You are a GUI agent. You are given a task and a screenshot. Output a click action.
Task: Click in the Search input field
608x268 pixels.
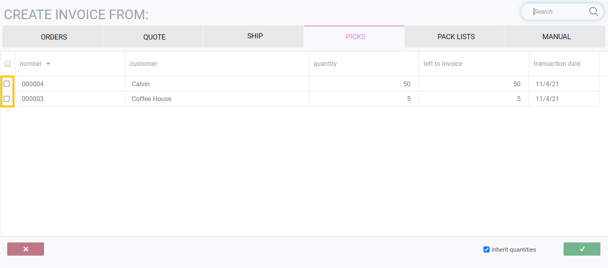pyautogui.click(x=558, y=12)
